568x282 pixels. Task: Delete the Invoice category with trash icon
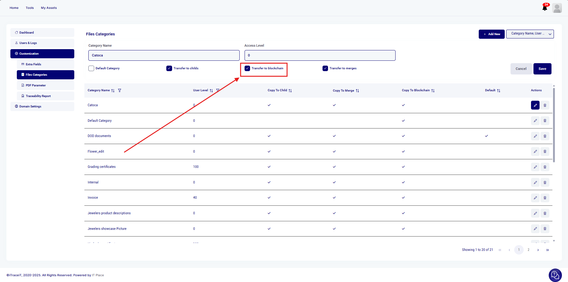(545, 198)
